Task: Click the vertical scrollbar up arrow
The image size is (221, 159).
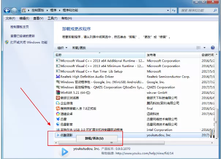Action: tap(217, 54)
